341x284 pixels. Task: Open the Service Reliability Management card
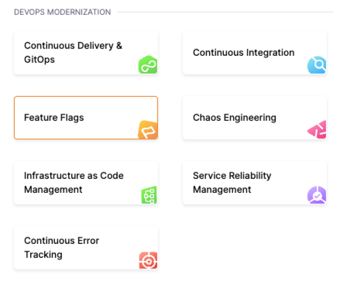(255, 183)
